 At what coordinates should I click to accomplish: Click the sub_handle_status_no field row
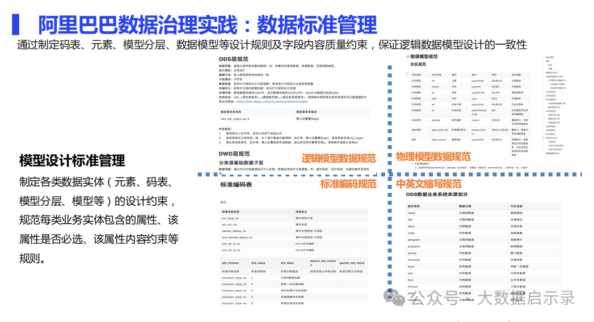[x=294, y=237]
